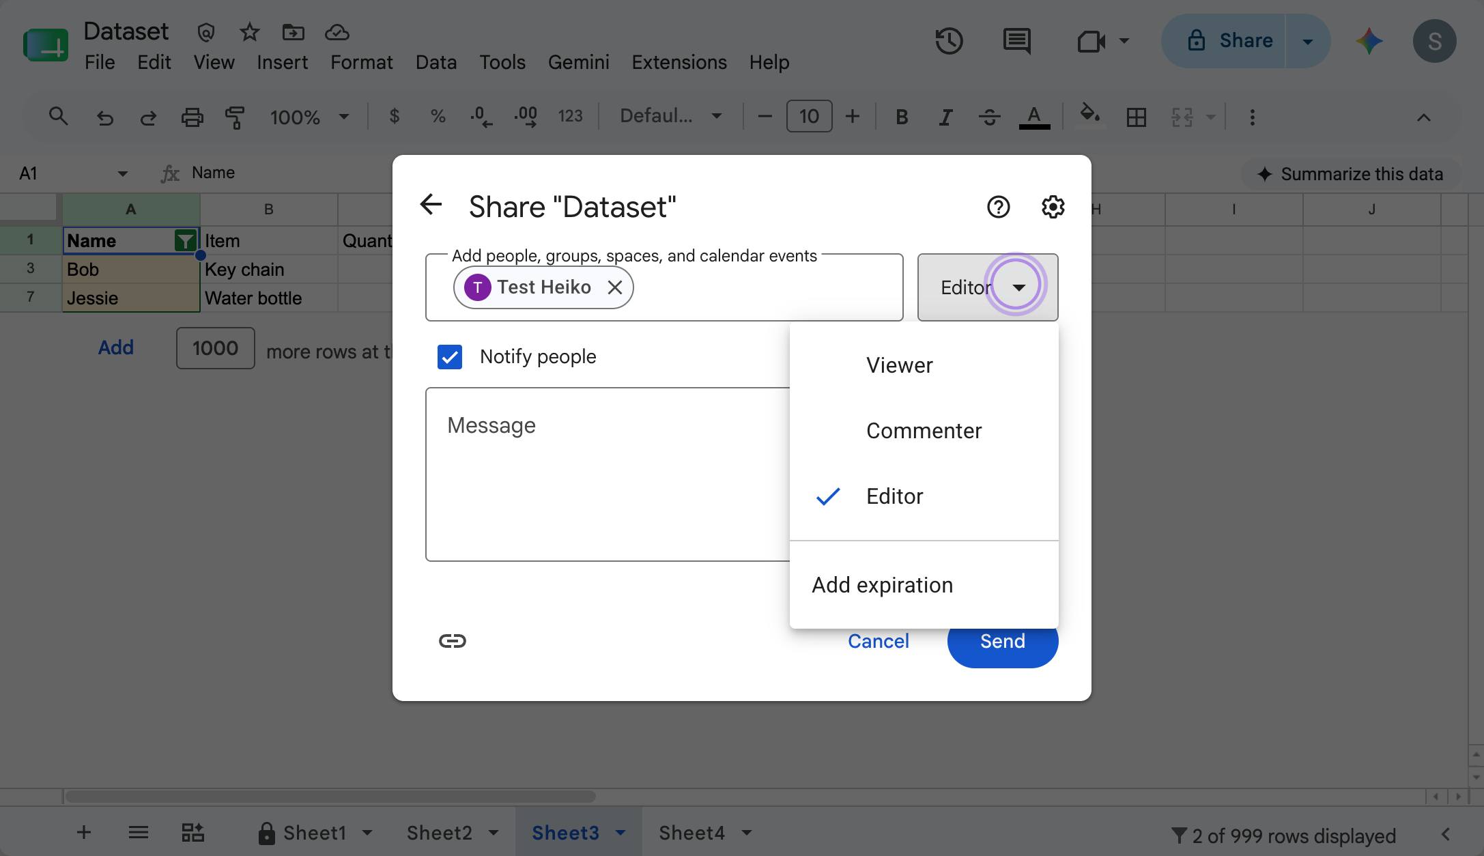Open the Gemini sparkle icon
Image resolution: width=1484 pixels, height=856 pixels.
point(1369,41)
